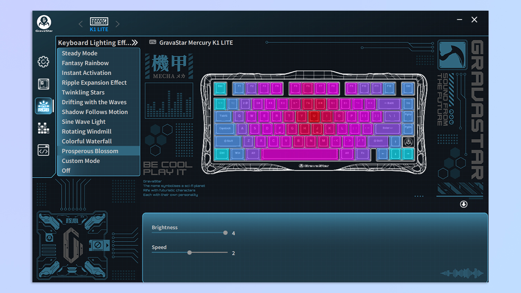Choose Fantasy Rainbow lighting effect
Viewport: 521px width, 293px height.
coord(99,63)
